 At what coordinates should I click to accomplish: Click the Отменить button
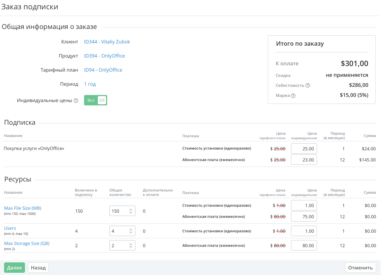[x=360, y=268]
